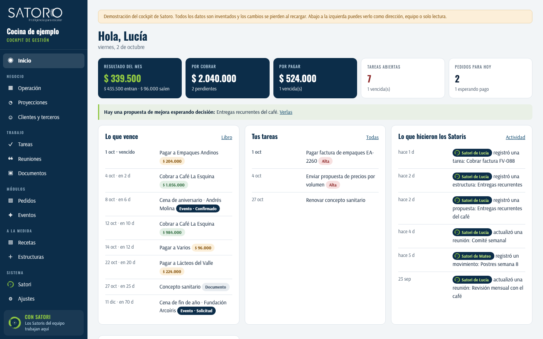This screenshot has width=543, height=339.
Task: Click the Eventos star icon
Action: coord(11,215)
